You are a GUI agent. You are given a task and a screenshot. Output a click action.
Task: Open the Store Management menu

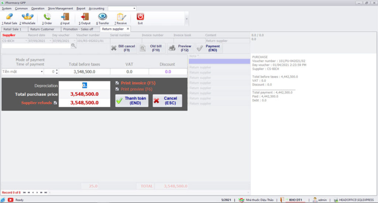click(60, 8)
